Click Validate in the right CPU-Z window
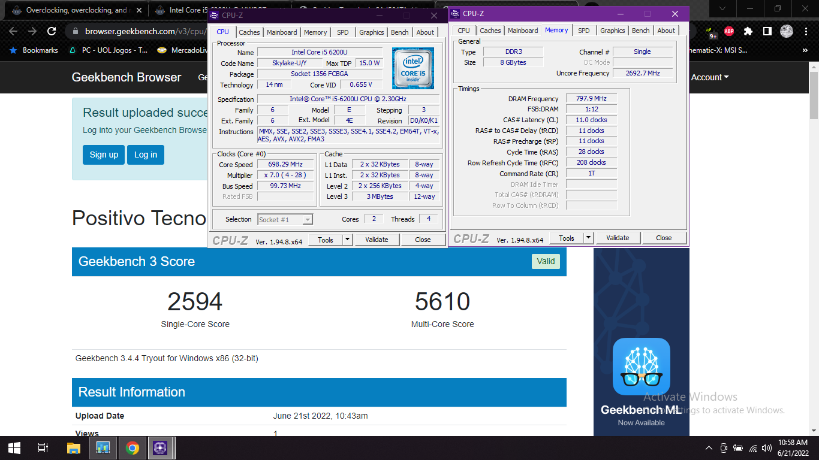Screen dimensions: 819x460 click(x=618, y=238)
